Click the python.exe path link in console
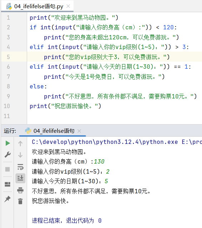 (105, 142)
